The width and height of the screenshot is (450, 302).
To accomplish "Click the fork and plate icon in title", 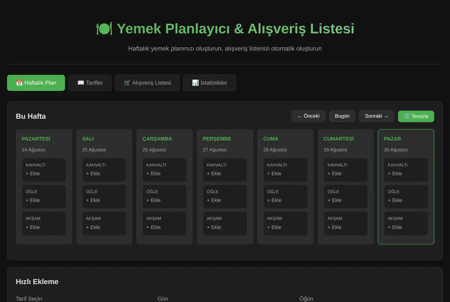I will point(104,29).
